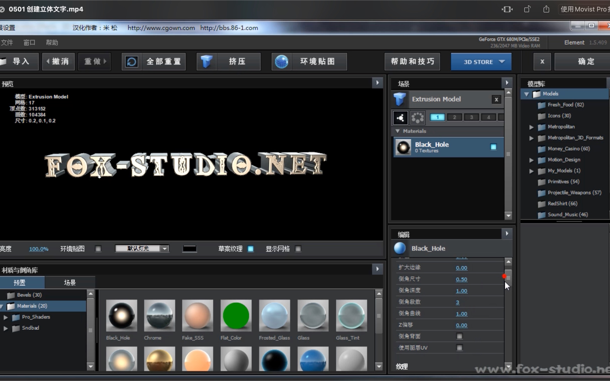This screenshot has height=381, width=610.
Task: Toggle the 草案纹理 draft texture checkbox
Action: click(x=251, y=249)
